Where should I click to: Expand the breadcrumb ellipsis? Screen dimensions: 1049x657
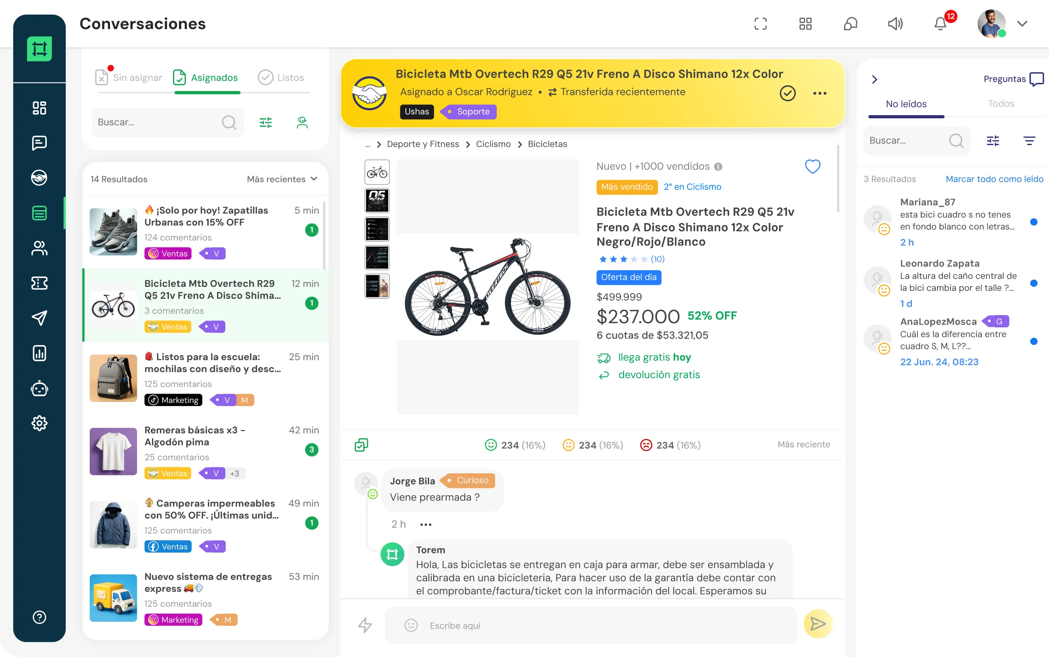click(x=368, y=144)
